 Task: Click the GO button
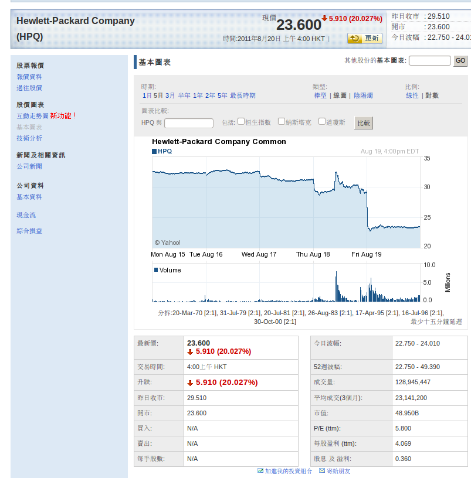tap(460, 61)
